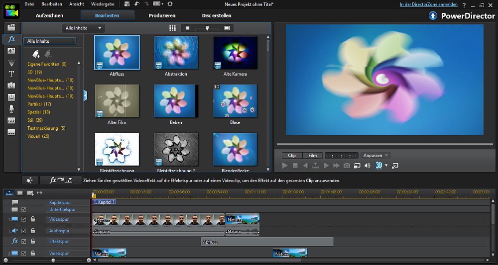
Task: Open the Particle Room icon in sidebar
Action: pos(11,62)
